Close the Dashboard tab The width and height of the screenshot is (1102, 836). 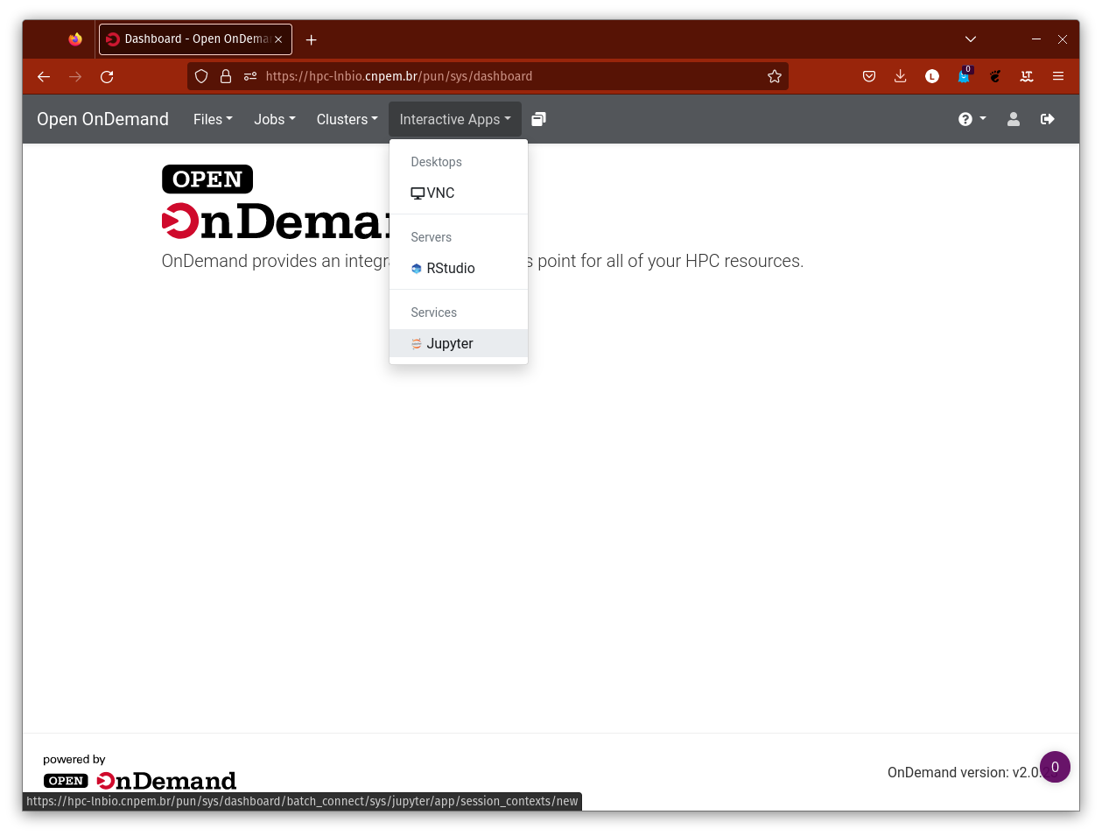pos(278,39)
